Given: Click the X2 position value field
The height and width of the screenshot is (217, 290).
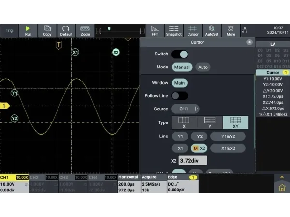Looking at the screenshot, I should (192, 161).
